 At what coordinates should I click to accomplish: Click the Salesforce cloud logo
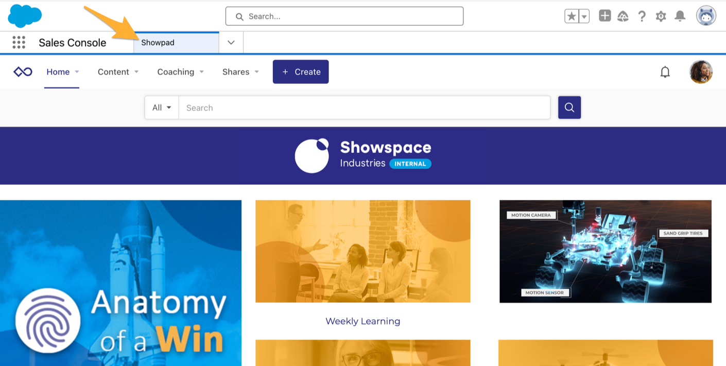coord(25,16)
